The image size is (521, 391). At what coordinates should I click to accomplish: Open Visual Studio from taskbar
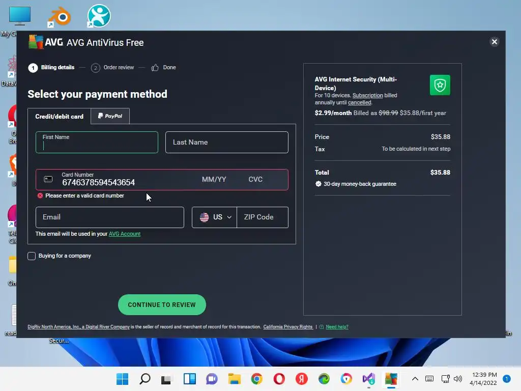pos(368,379)
